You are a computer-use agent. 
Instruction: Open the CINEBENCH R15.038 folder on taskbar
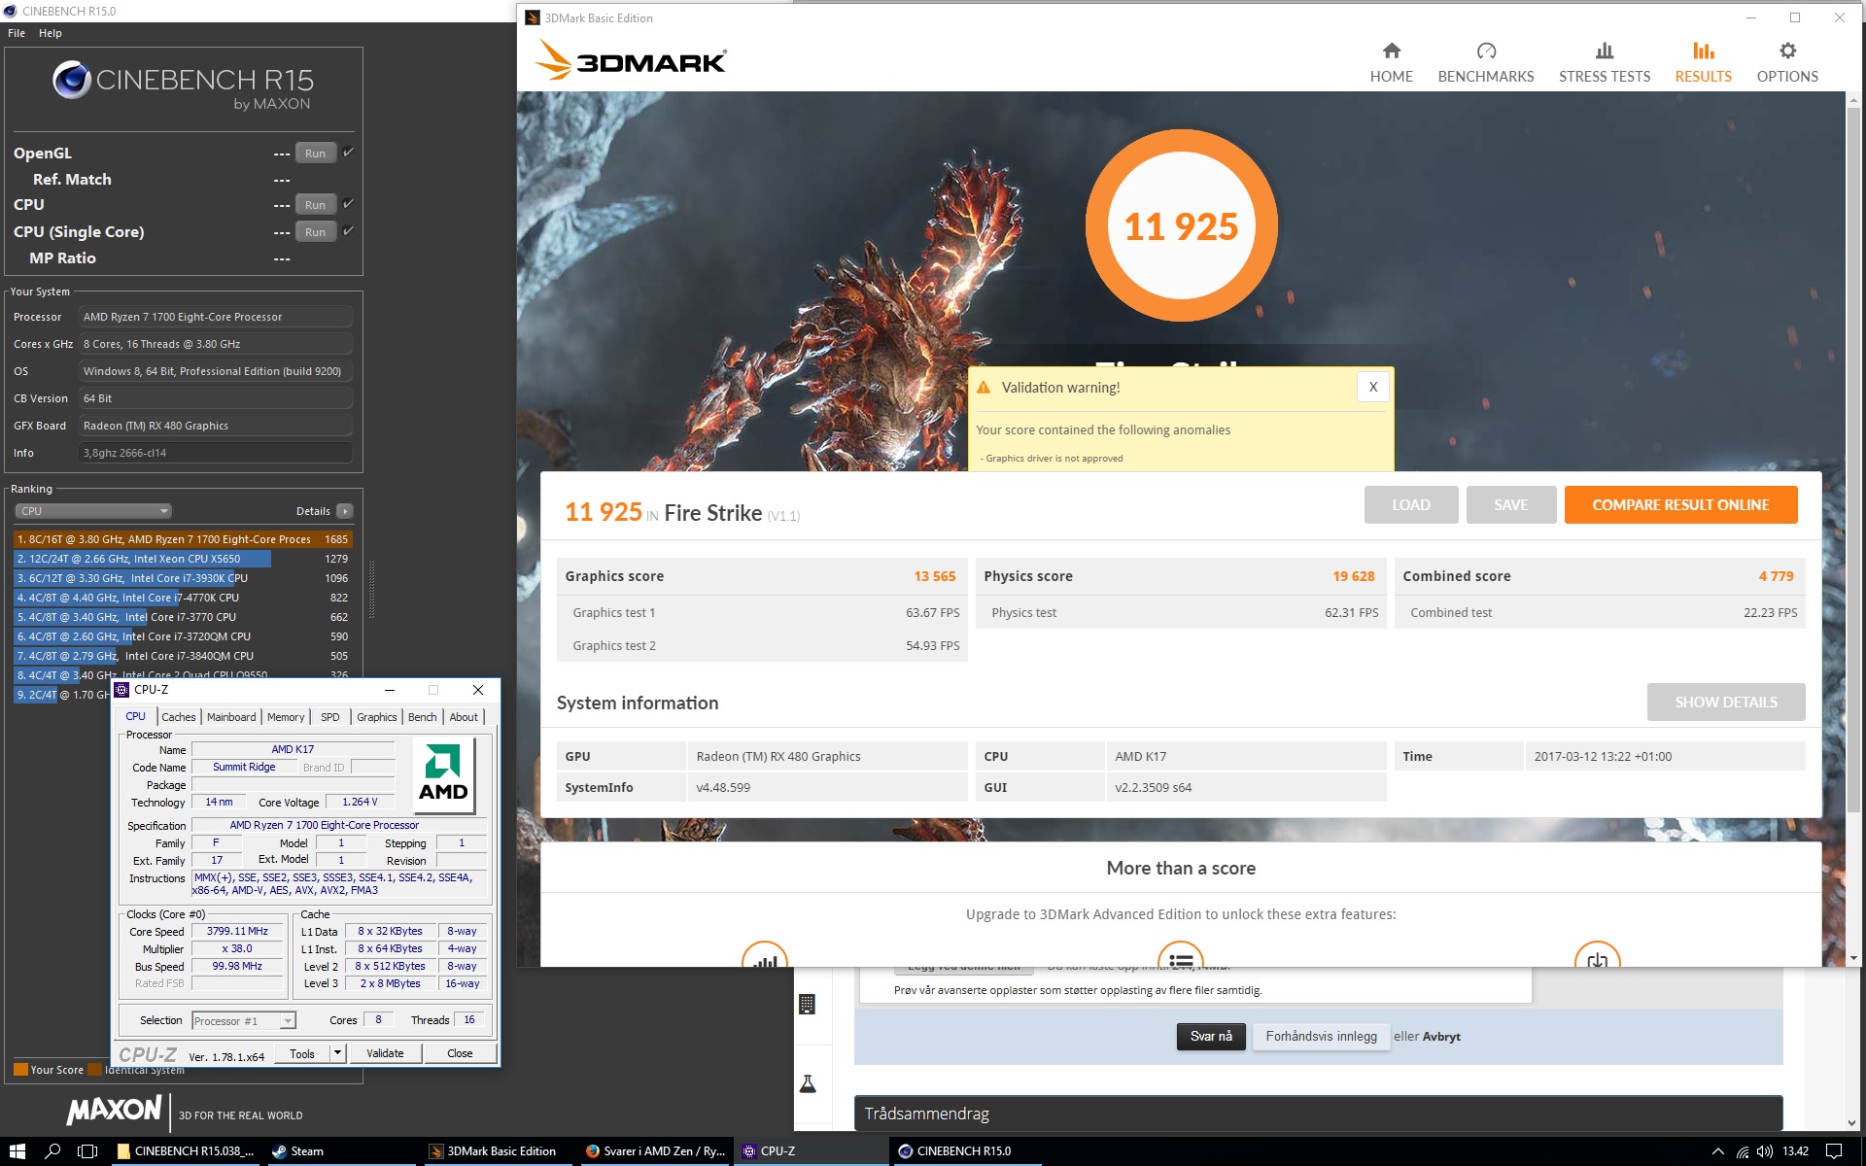point(186,1151)
